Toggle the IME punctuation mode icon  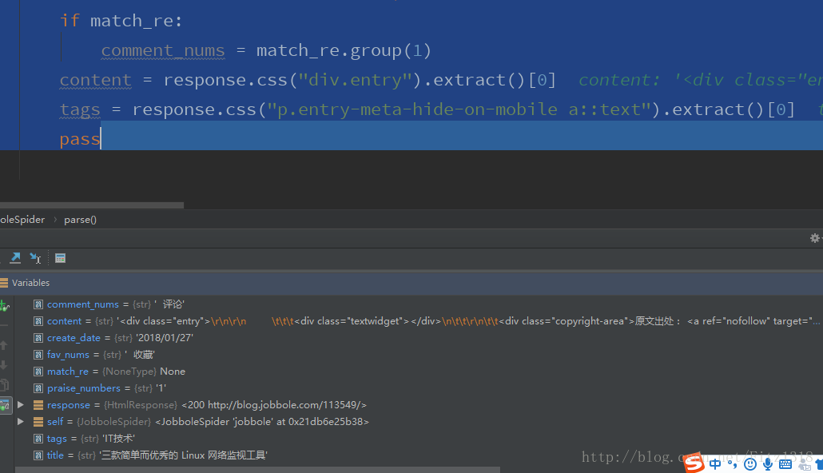coord(732,463)
